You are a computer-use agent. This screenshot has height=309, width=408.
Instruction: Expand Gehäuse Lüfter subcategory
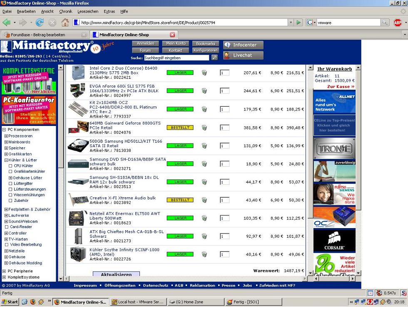point(10,178)
